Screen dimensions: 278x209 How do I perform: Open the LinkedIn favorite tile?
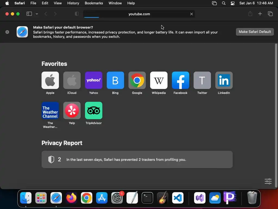(x=224, y=80)
